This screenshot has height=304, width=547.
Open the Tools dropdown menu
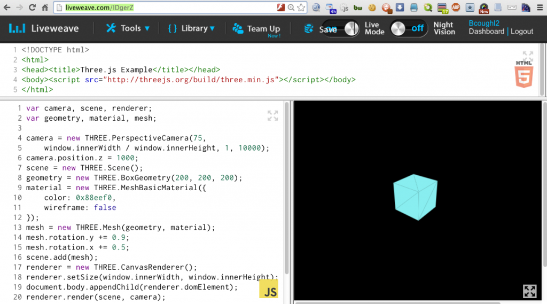tap(128, 28)
